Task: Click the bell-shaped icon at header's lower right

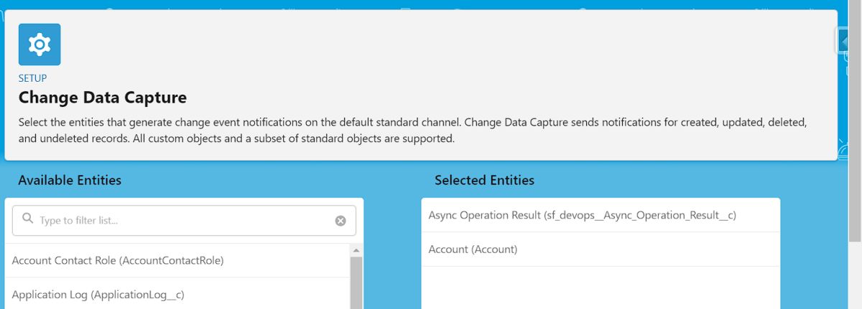Action: 843,151
